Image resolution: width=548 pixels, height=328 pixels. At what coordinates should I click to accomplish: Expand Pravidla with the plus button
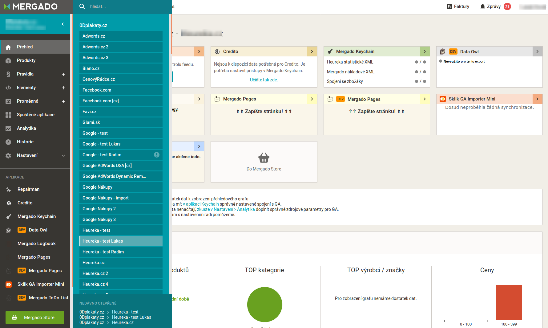click(63, 74)
